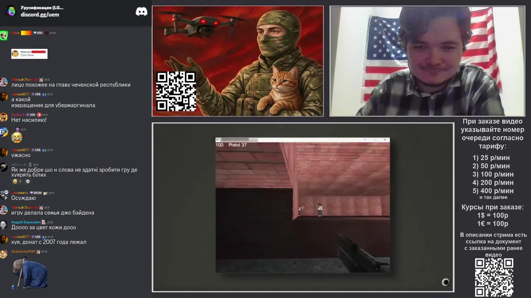The image size is (531, 298).
Task: Select the server name Урусификация (LG...
Action: (x=42, y=7)
